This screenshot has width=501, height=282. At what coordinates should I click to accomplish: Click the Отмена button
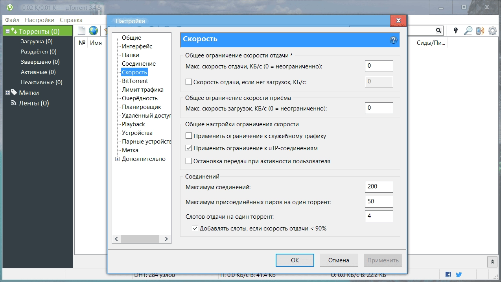(338, 260)
